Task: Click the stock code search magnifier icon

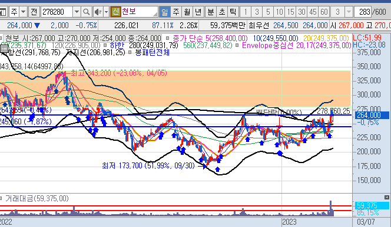Action: point(86,12)
